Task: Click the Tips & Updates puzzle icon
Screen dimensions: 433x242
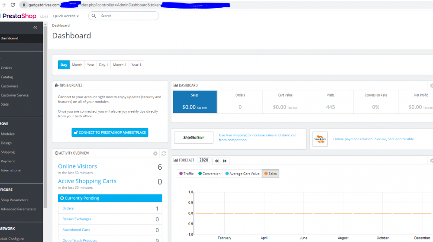Action: coord(56,85)
